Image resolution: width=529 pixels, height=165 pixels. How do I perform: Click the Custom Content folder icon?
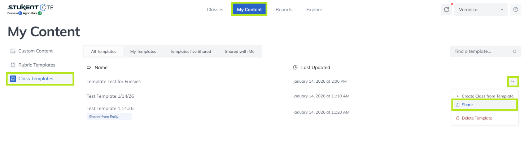(x=13, y=51)
